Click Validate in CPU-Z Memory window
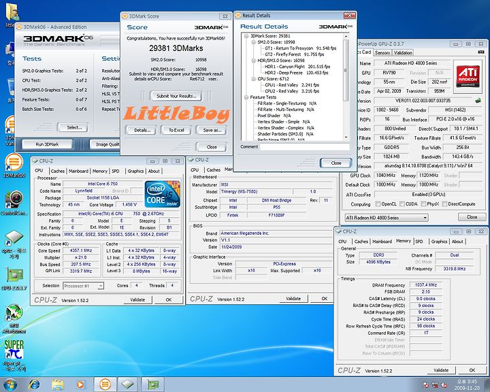This screenshot has height=392, width=490. tap(441, 370)
